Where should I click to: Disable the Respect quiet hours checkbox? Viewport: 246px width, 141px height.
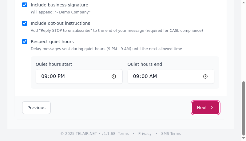point(25,42)
